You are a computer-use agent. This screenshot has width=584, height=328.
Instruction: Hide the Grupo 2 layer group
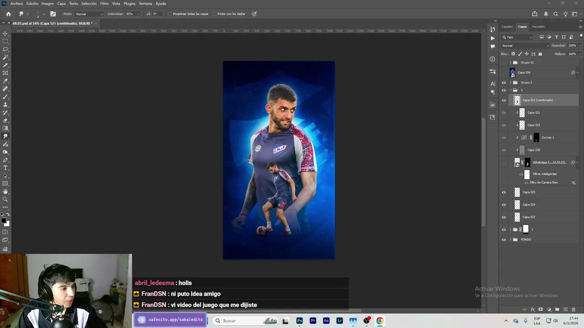504,82
